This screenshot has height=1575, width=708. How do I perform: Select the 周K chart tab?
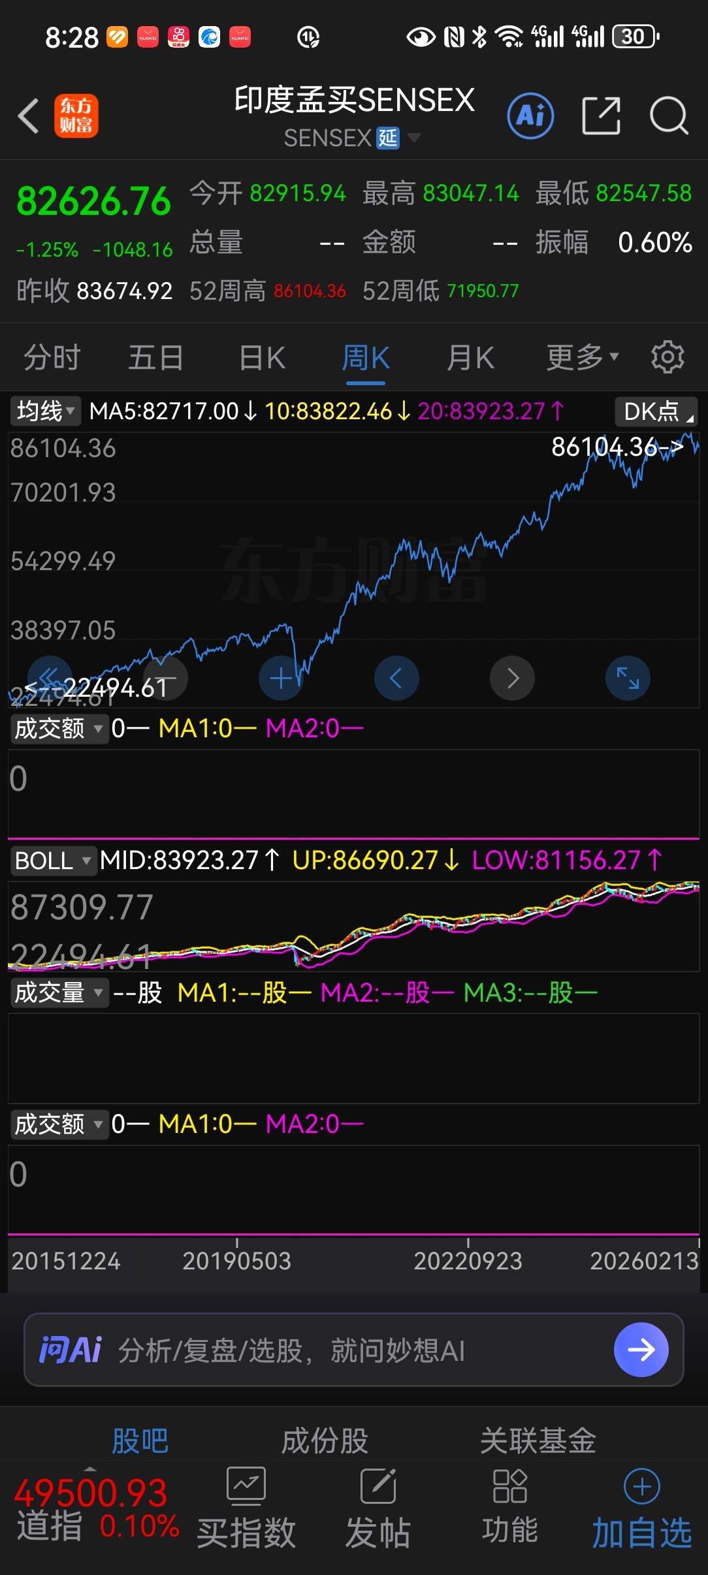[x=366, y=357]
